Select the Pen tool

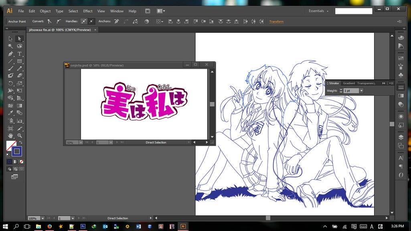pos(10,54)
